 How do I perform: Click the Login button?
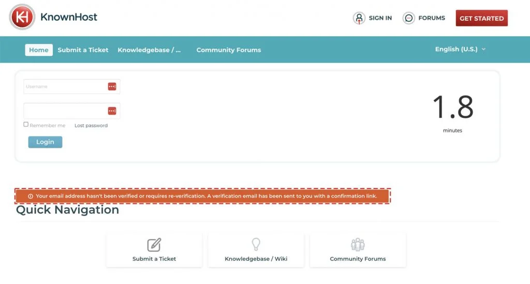click(46, 142)
